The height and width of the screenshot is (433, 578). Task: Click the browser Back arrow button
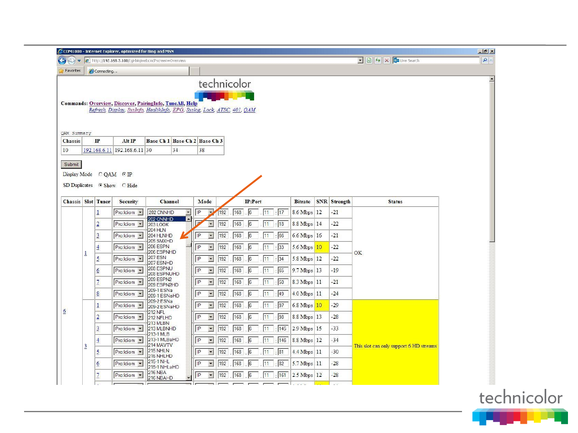click(62, 61)
